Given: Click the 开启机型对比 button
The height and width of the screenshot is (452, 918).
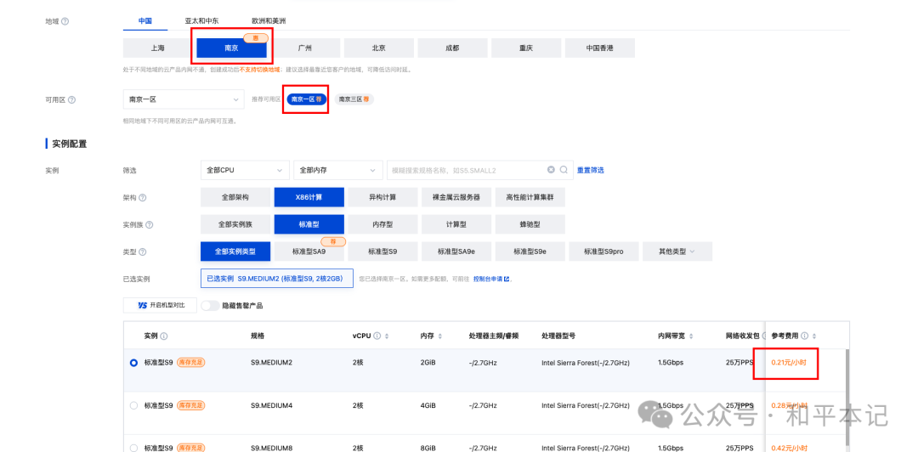Looking at the screenshot, I should 159,306.
